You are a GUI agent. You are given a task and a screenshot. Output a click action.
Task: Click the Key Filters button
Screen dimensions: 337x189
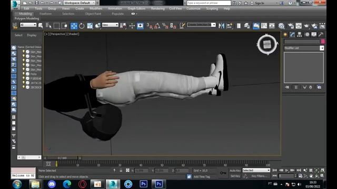[259, 176]
